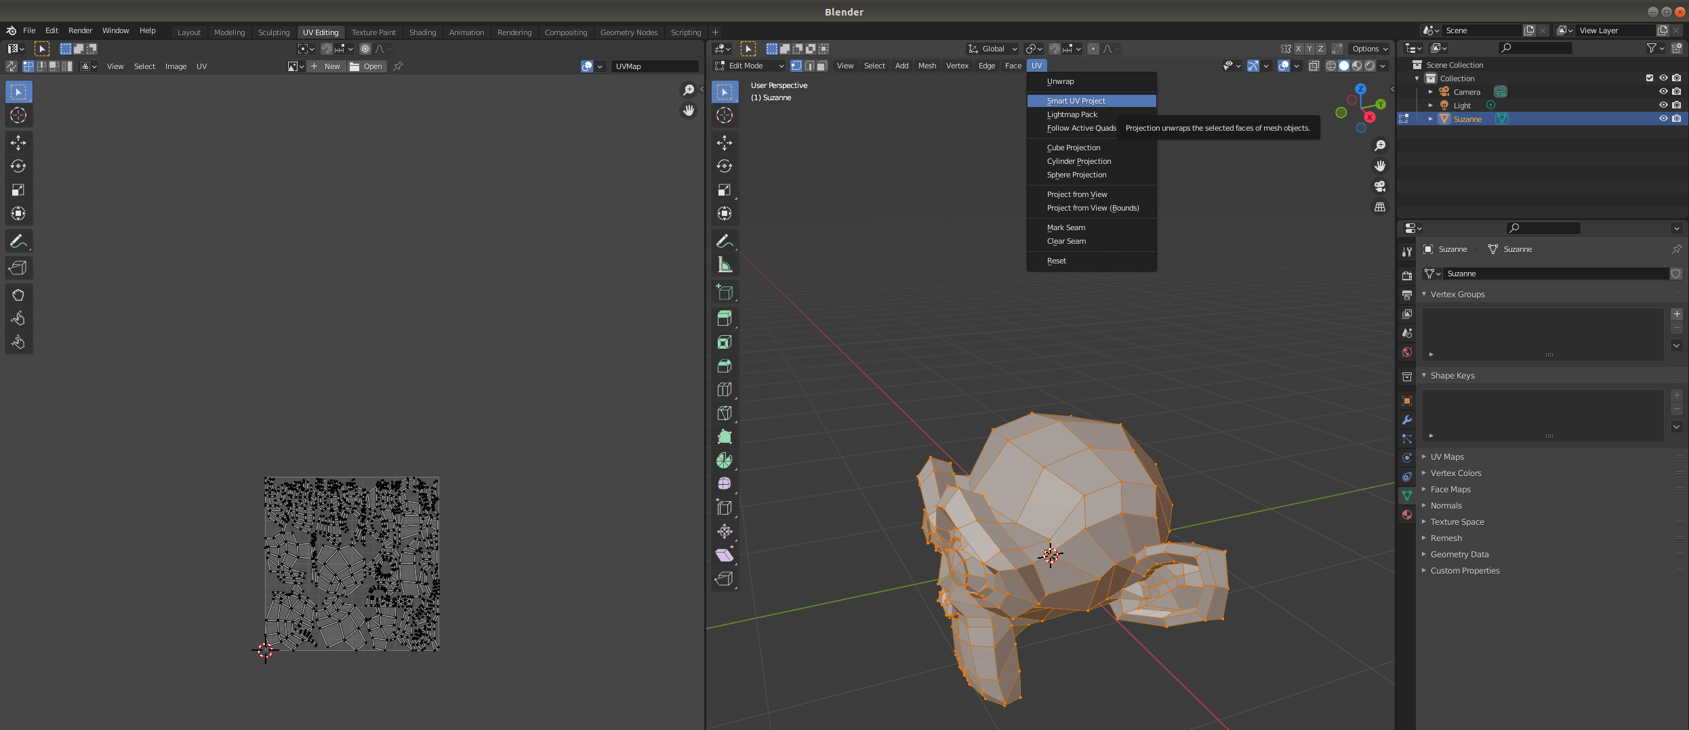1689x730 pixels.
Task: Expand the Geometry Data panel
Action: tap(1459, 555)
